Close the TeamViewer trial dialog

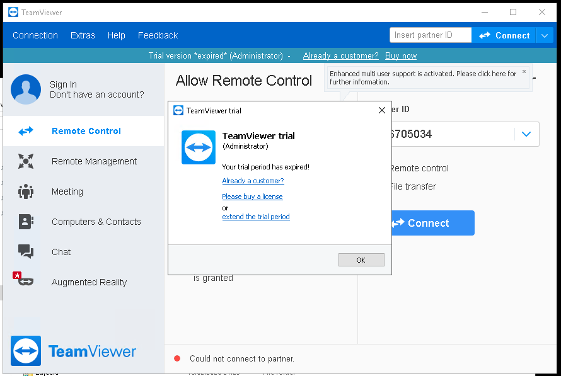(382, 110)
